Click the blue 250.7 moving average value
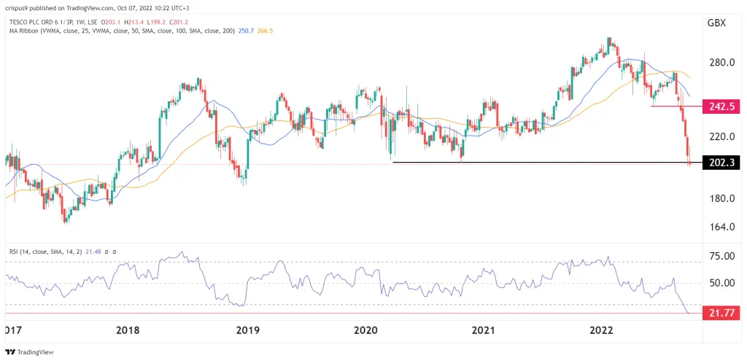The width and height of the screenshot is (747, 361). 247,31
